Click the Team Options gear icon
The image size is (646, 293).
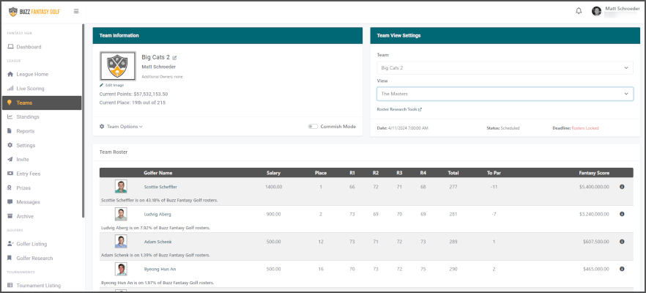(x=102, y=127)
